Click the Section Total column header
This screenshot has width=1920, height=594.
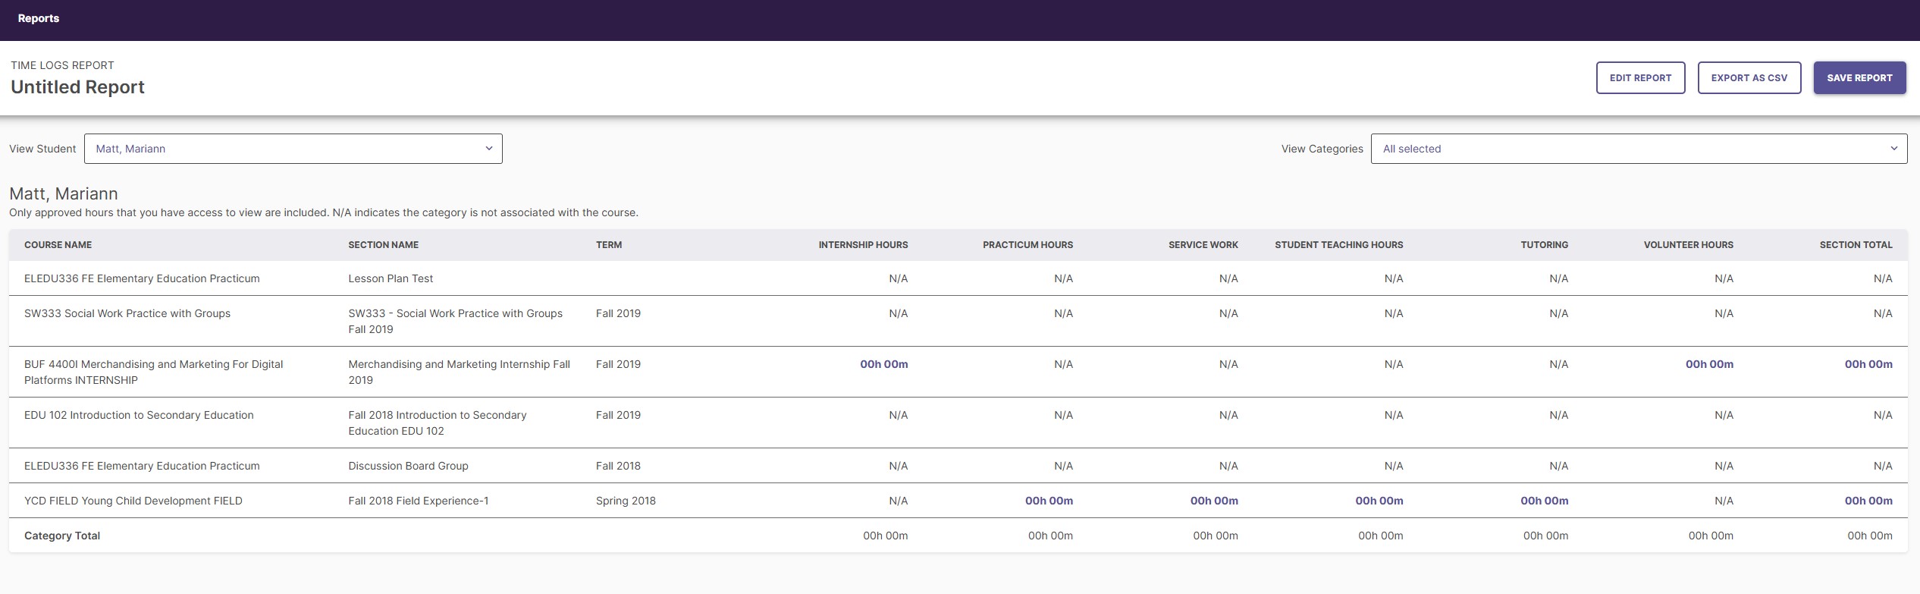coord(1856,245)
